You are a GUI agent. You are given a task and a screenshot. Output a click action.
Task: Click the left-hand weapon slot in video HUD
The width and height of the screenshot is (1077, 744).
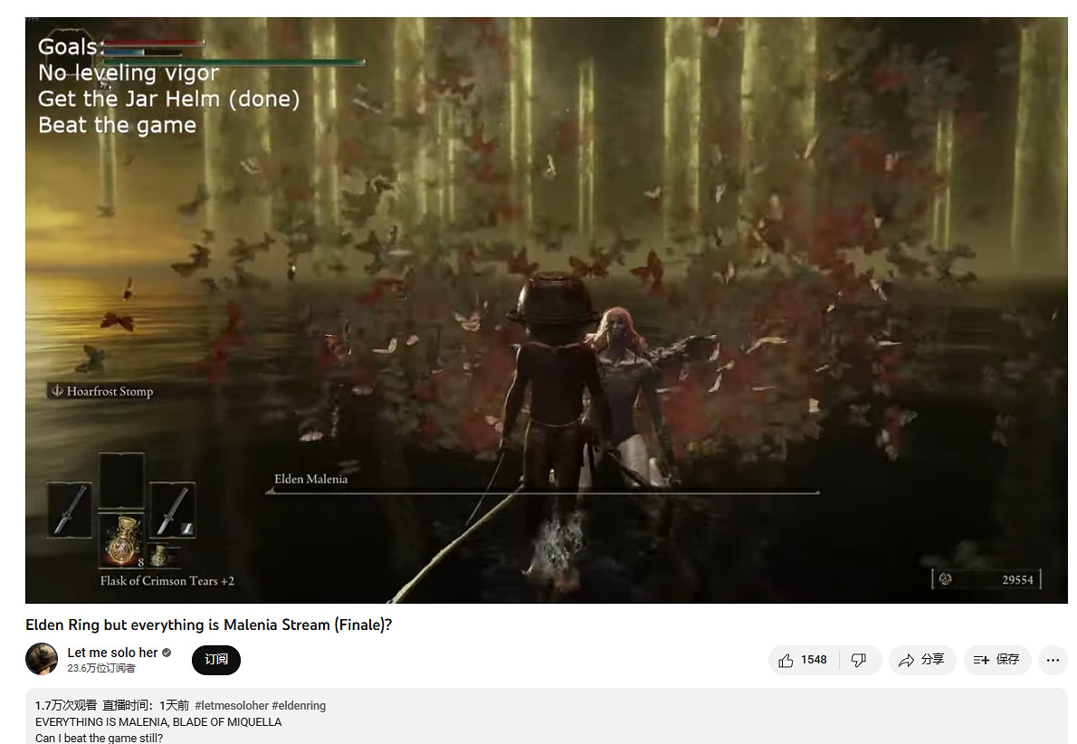point(70,510)
